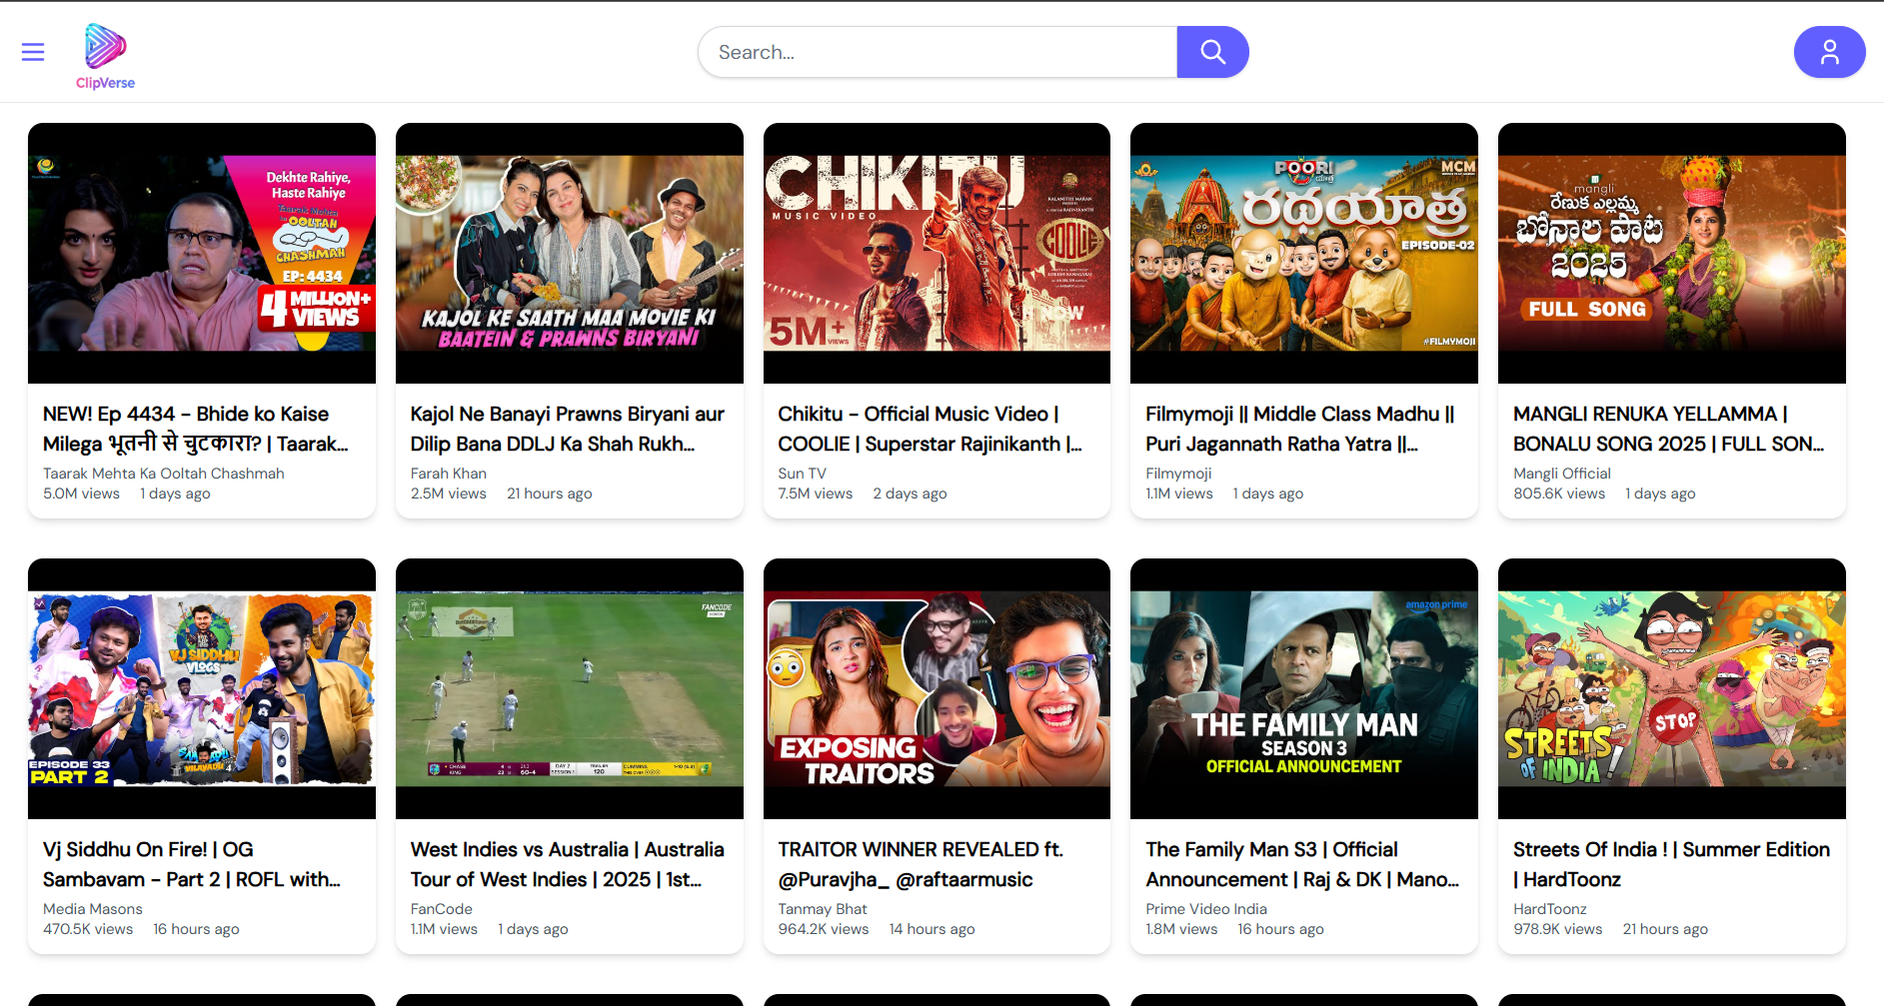1884x1006 pixels.
Task: Open channel Prime Video India
Action: click(x=1206, y=909)
